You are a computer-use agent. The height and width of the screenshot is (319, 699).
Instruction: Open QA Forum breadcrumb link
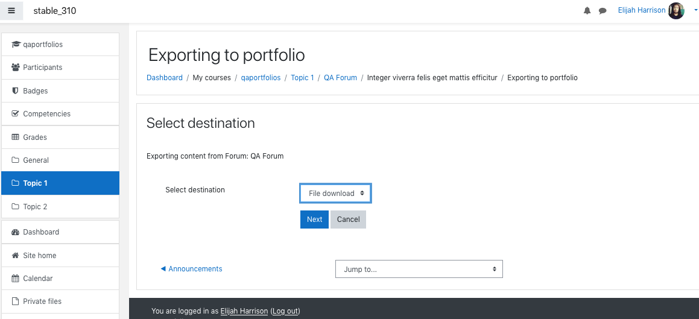click(340, 78)
